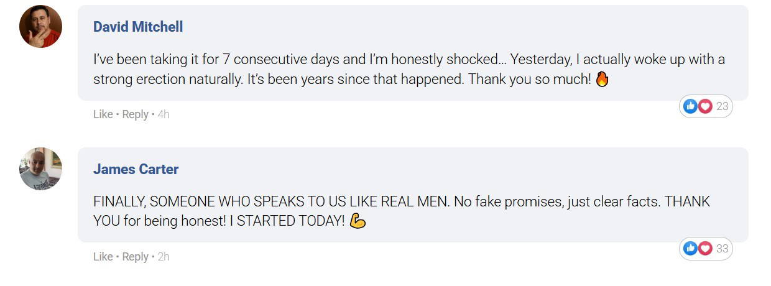This screenshot has height=286, width=771.
Task: Like James Carter's comment
Action: coord(103,257)
